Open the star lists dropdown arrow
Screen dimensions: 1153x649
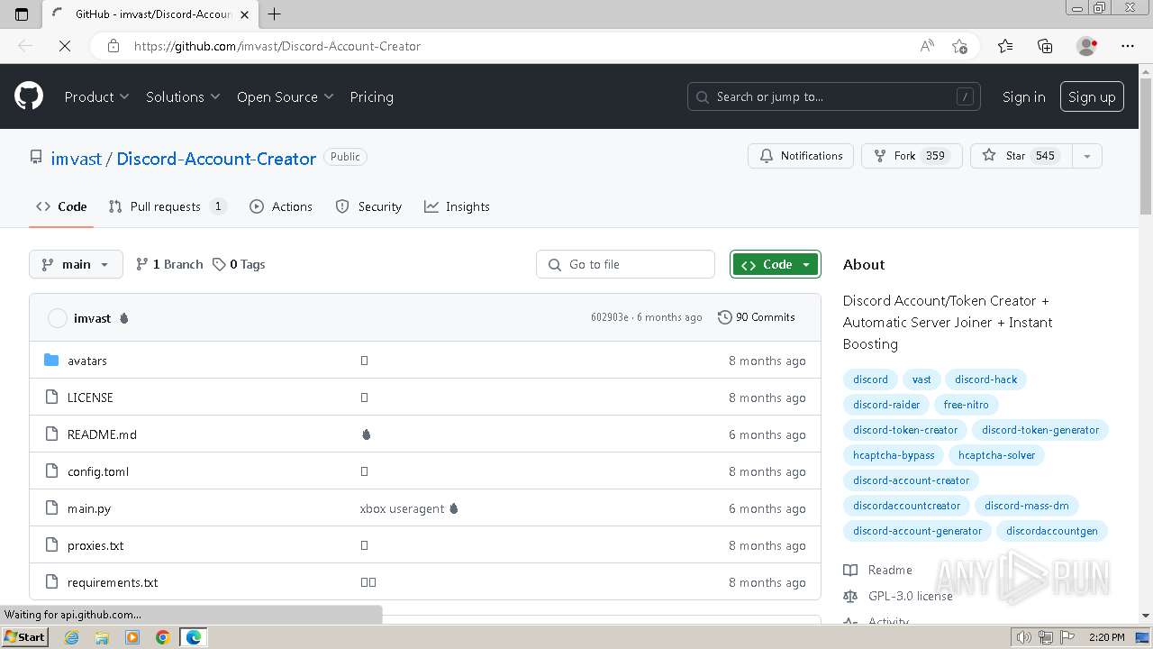tap(1087, 156)
